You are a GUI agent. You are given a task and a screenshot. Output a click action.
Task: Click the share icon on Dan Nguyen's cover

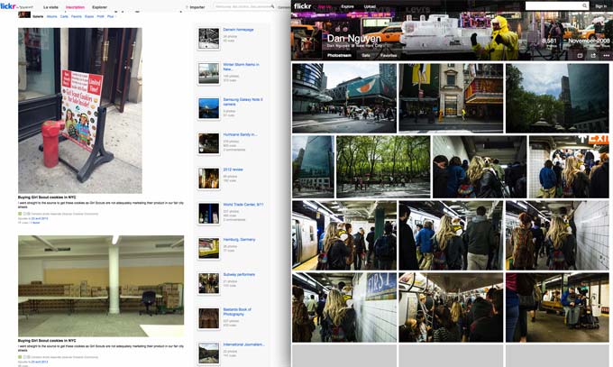pyautogui.click(x=593, y=56)
